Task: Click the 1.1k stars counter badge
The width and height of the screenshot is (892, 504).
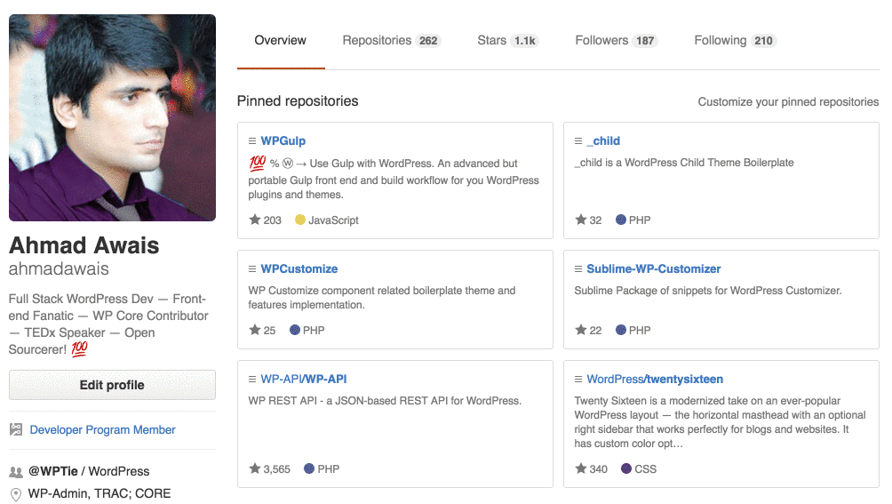Action: pos(524,41)
